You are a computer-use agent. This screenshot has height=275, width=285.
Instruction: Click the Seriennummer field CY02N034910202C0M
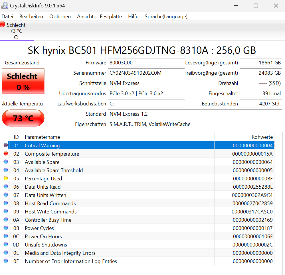pyautogui.click(x=146, y=73)
